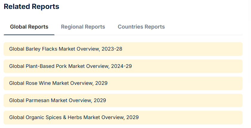
Task: Show reports grouped by countries
Action: point(141,27)
